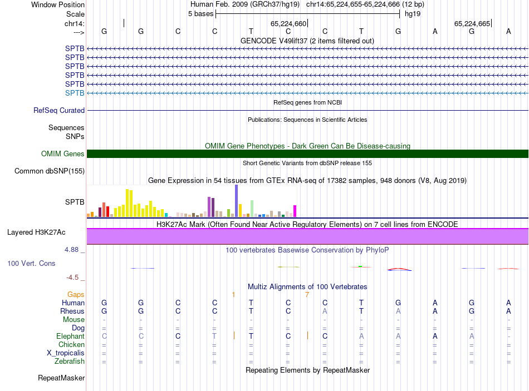Click the Chicken alignment row label
This screenshot has width=529, height=391.
(71, 344)
